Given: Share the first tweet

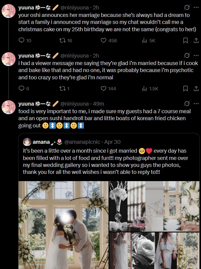Looking at the screenshot, I should click(x=196, y=41).
